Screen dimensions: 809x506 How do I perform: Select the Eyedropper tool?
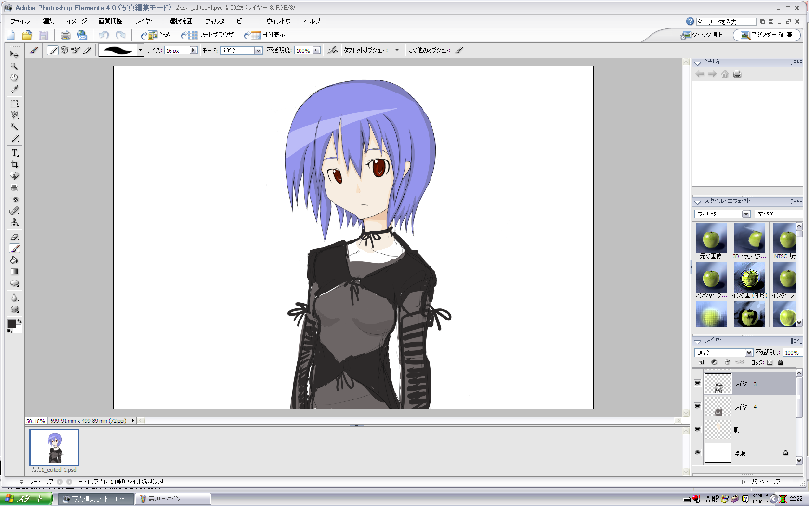14,90
